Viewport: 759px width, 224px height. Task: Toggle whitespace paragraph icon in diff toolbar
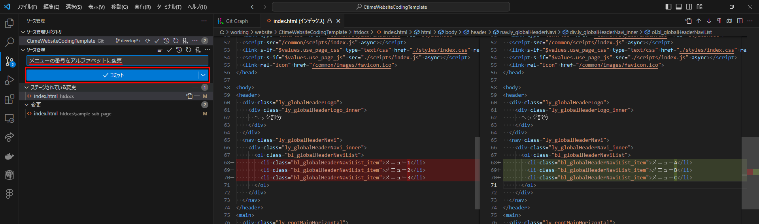coord(719,21)
